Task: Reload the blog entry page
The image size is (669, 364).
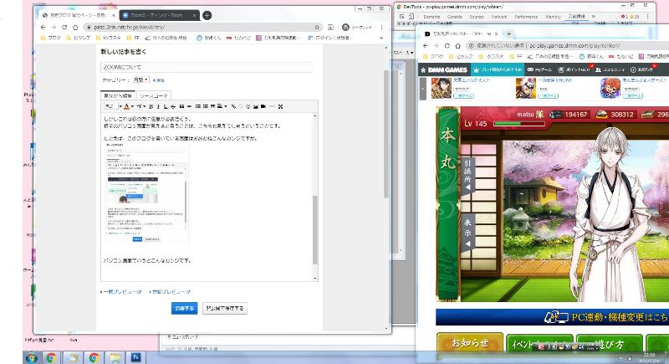Action: (64, 27)
